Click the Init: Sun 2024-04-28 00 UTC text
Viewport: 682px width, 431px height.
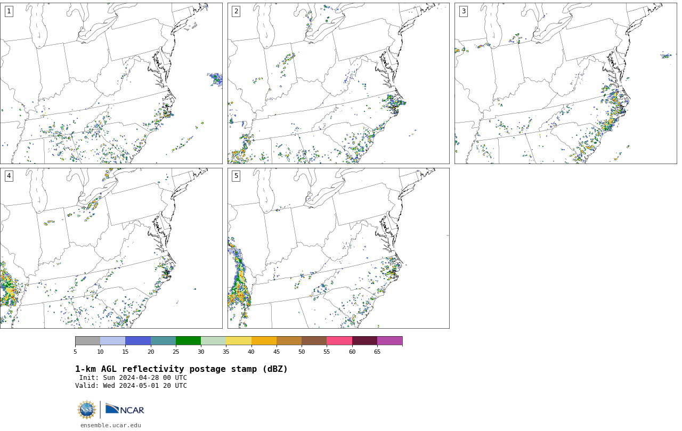point(133,378)
